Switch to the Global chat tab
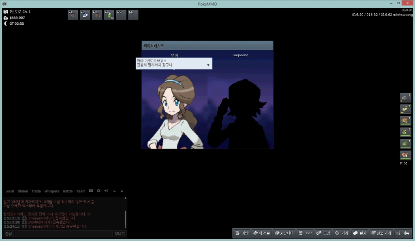This screenshot has width=415, height=241. click(23, 191)
